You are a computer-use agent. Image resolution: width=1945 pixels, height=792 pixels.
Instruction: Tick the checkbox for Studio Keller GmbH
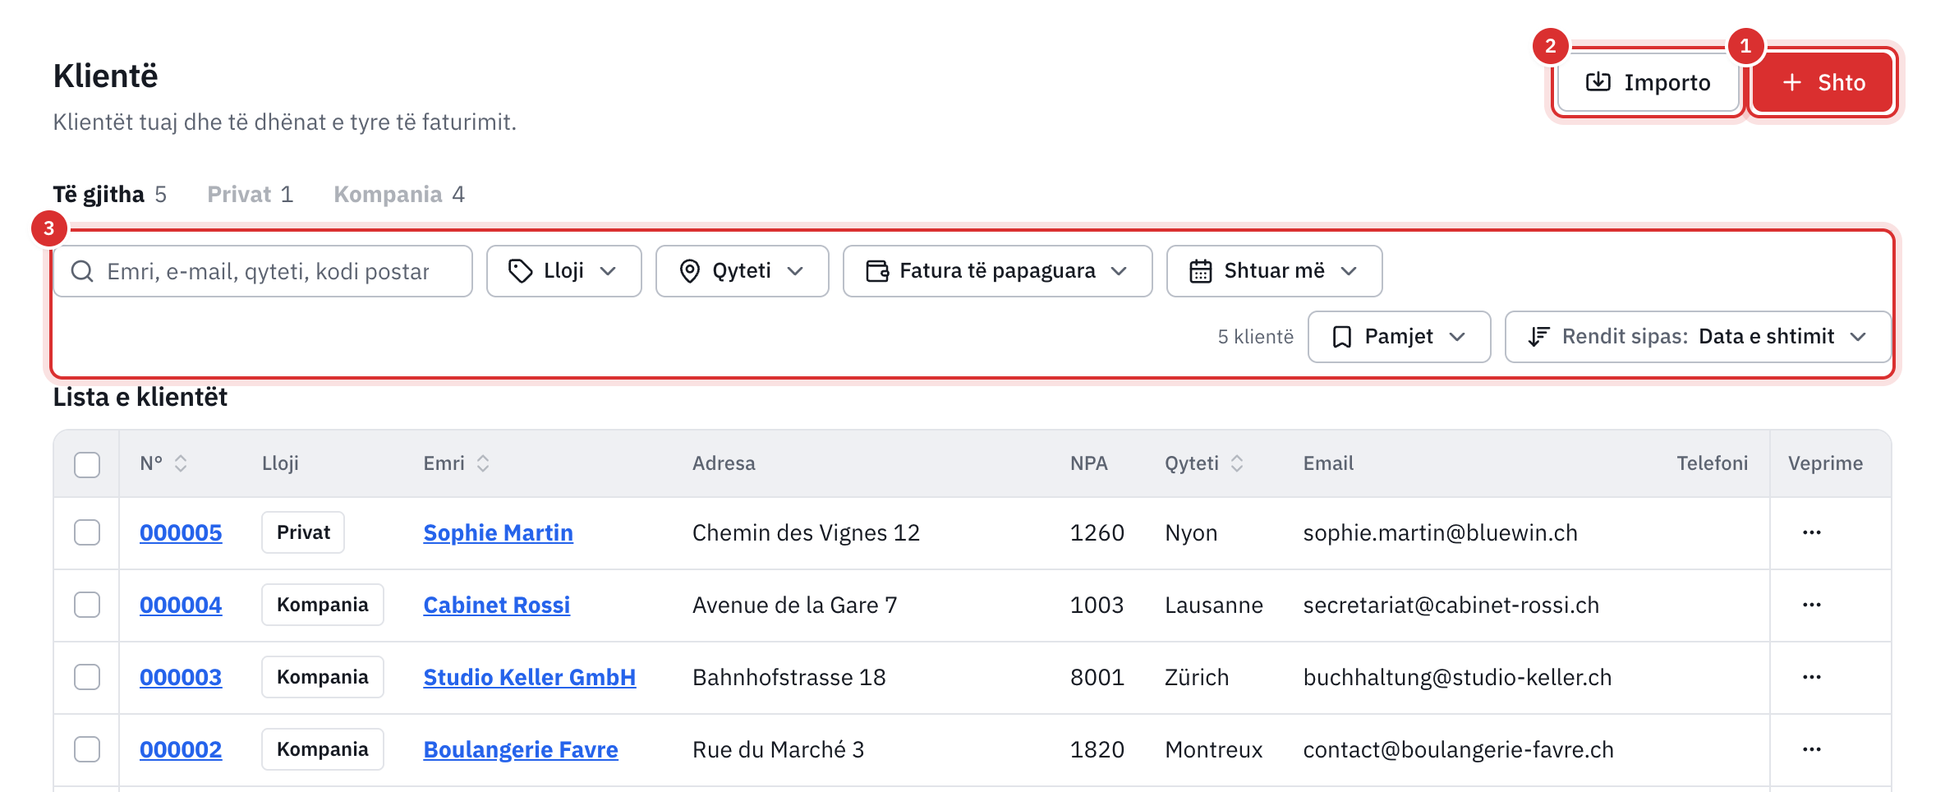pyautogui.click(x=87, y=677)
